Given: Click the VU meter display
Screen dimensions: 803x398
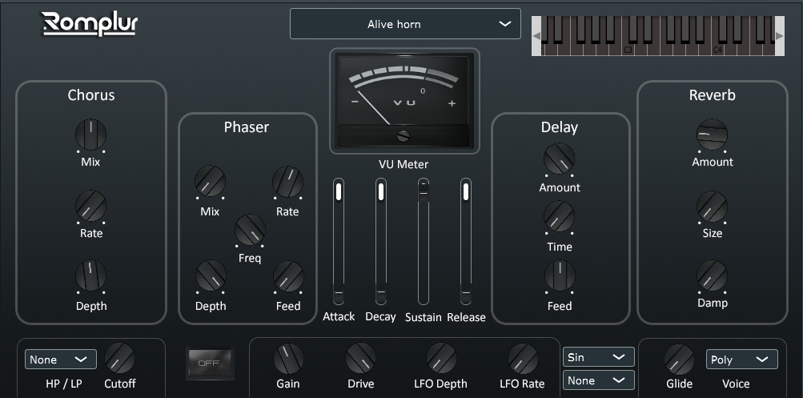Looking at the screenshot, I should tap(404, 101).
